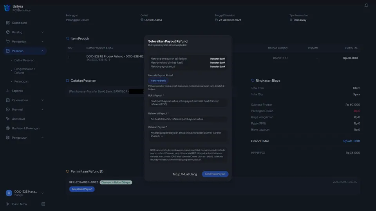Expand the Promosi menu chevron
Screen dimensions: 376x211
point(42,109)
